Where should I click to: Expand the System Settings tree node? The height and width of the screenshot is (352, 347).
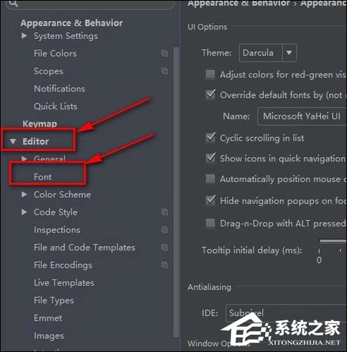24,36
